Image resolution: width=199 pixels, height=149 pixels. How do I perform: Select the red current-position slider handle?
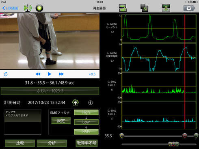pyautogui.click(x=185, y=136)
